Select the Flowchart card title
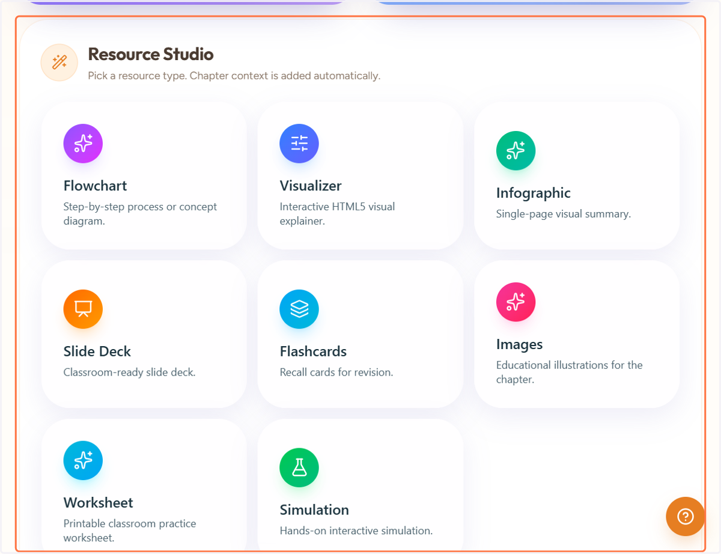The image size is (721, 554). coord(96,186)
